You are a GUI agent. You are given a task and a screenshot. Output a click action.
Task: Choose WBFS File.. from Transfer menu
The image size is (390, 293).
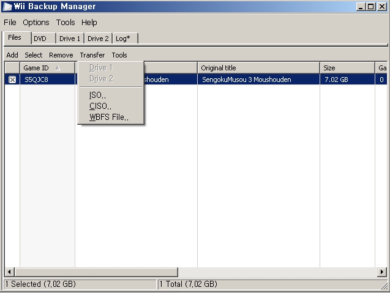(x=111, y=117)
